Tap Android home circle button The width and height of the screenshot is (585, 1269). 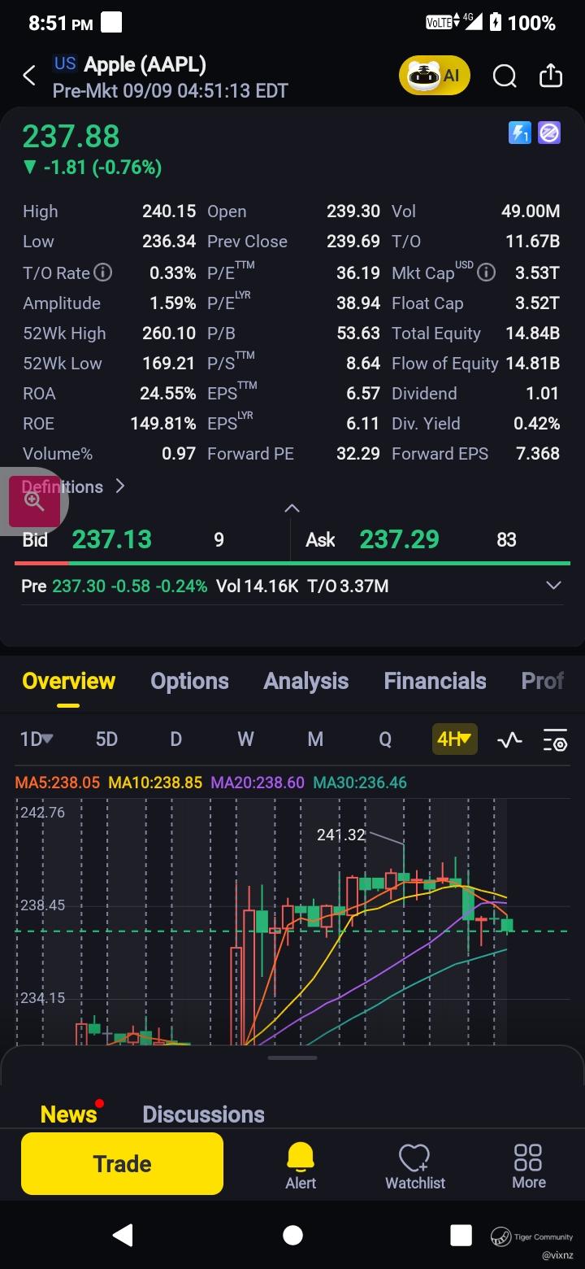tap(292, 1235)
